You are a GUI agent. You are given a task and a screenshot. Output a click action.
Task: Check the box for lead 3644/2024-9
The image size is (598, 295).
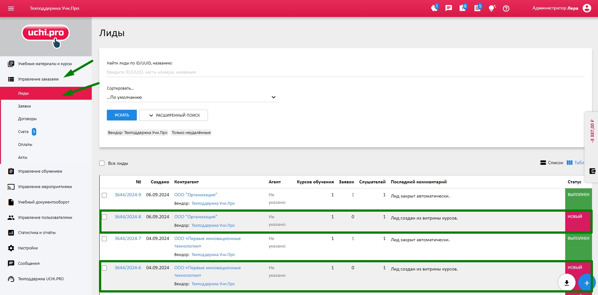coord(104,195)
